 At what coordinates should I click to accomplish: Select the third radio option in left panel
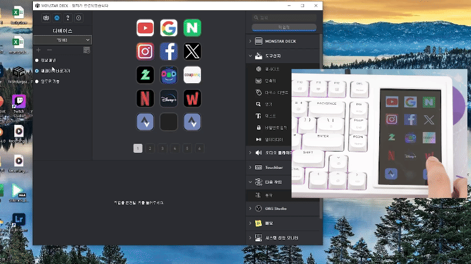click(x=37, y=81)
